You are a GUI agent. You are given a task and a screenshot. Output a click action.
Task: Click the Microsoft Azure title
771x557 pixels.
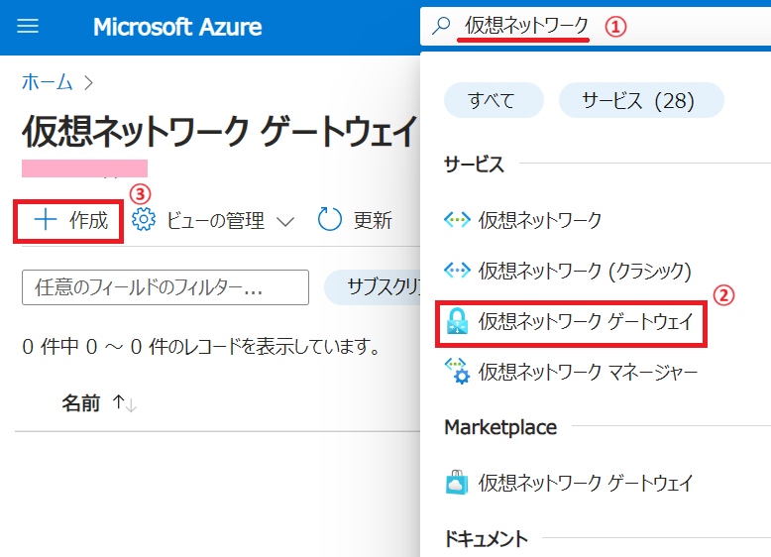pyautogui.click(x=177, y=27)
